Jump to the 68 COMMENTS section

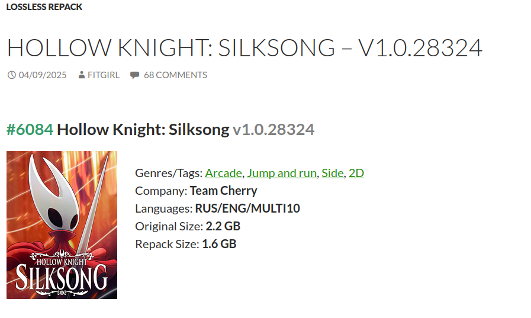click(x=175, y=75)
